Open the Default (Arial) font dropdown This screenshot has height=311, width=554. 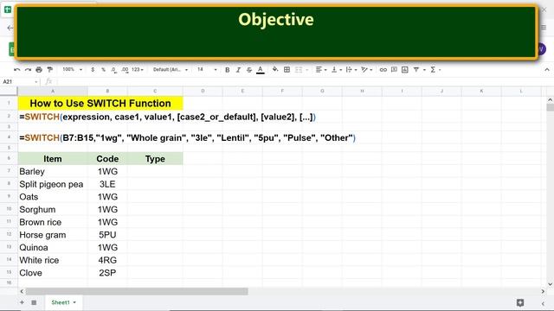(x=171, y=70)
